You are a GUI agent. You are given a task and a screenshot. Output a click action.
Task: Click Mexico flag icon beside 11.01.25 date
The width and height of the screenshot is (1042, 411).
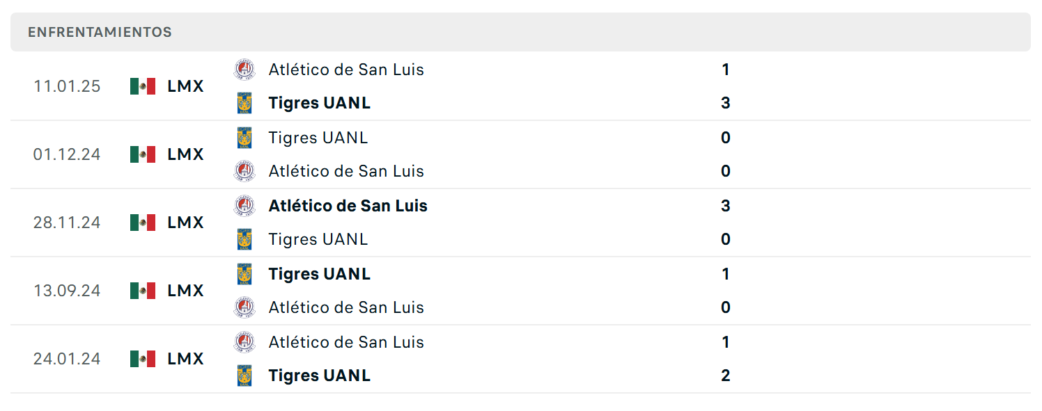tap(143, 86)
